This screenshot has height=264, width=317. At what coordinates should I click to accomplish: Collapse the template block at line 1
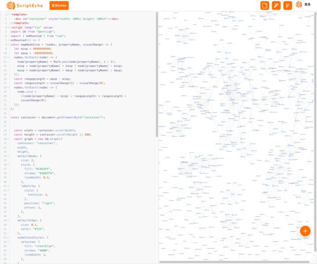coord(8,15)
